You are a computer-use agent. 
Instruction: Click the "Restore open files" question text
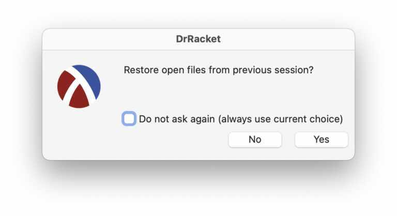tap(219, 70)
